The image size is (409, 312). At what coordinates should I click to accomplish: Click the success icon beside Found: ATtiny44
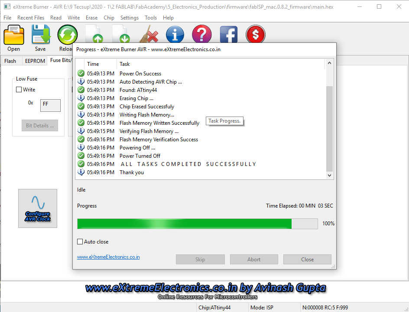81,90
